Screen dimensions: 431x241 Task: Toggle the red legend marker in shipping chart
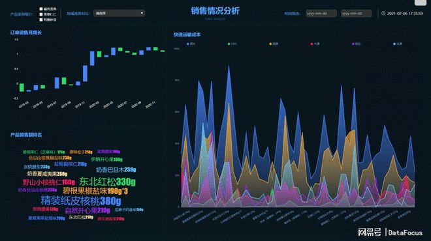[311, 44]
